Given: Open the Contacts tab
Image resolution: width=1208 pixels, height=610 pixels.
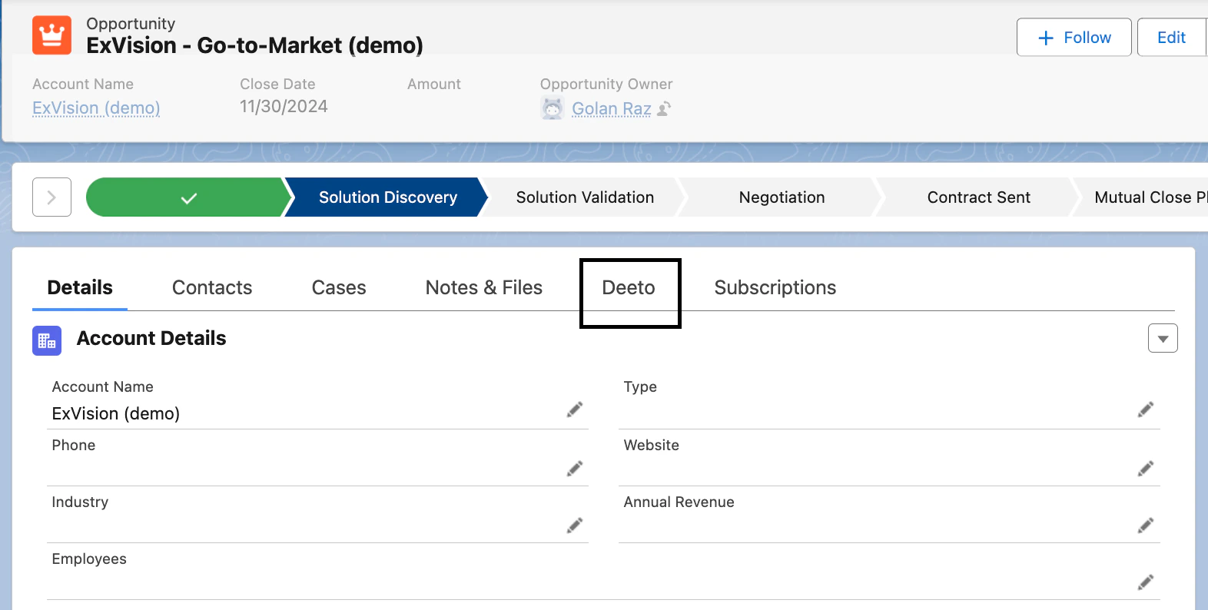Looking at the screenshot, I should (x=212, y=287).
